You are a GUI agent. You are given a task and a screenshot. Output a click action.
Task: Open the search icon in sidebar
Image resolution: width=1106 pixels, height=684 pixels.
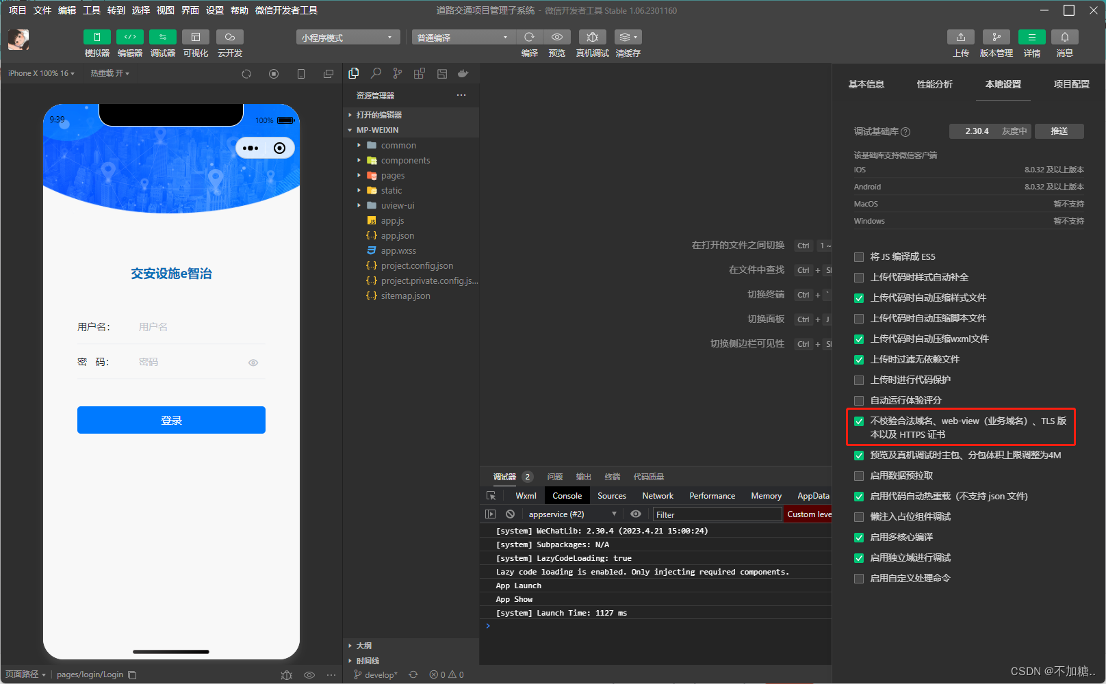(376, 73)
